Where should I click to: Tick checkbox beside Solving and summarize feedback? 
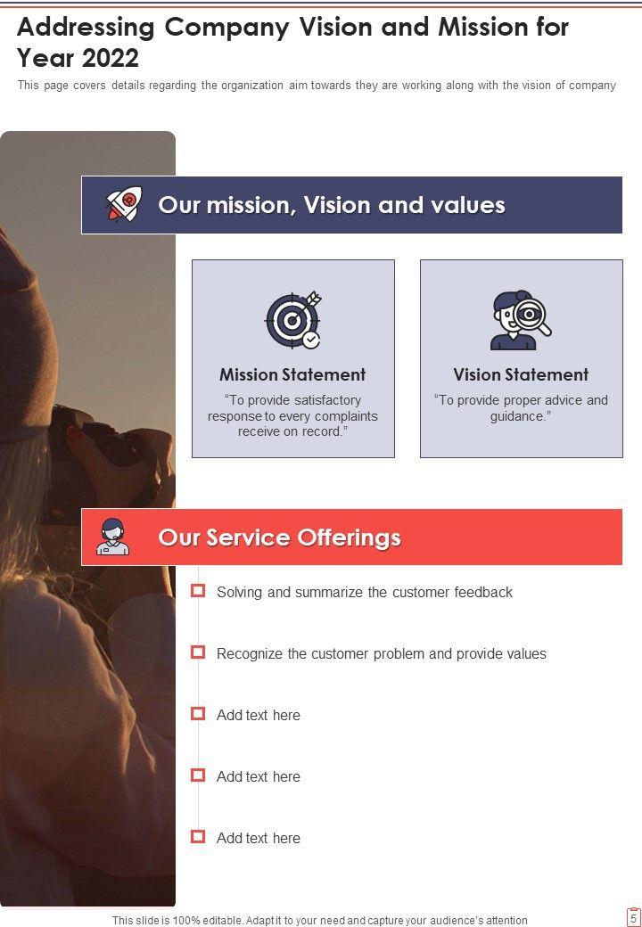(198, 591)
